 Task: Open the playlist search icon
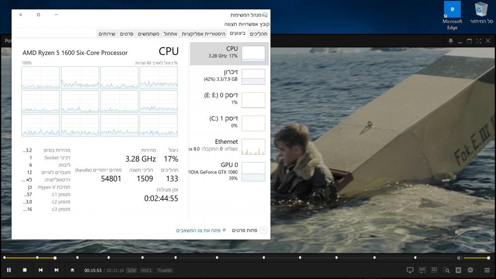(x=446, y=270)
